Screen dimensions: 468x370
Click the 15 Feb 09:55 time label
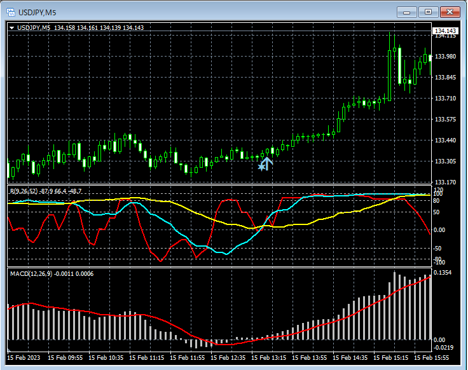tap(65, 357)
